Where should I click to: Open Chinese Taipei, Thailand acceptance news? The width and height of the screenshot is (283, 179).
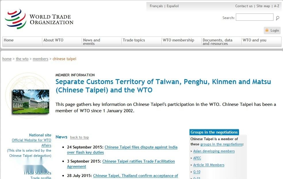[135, 176]
